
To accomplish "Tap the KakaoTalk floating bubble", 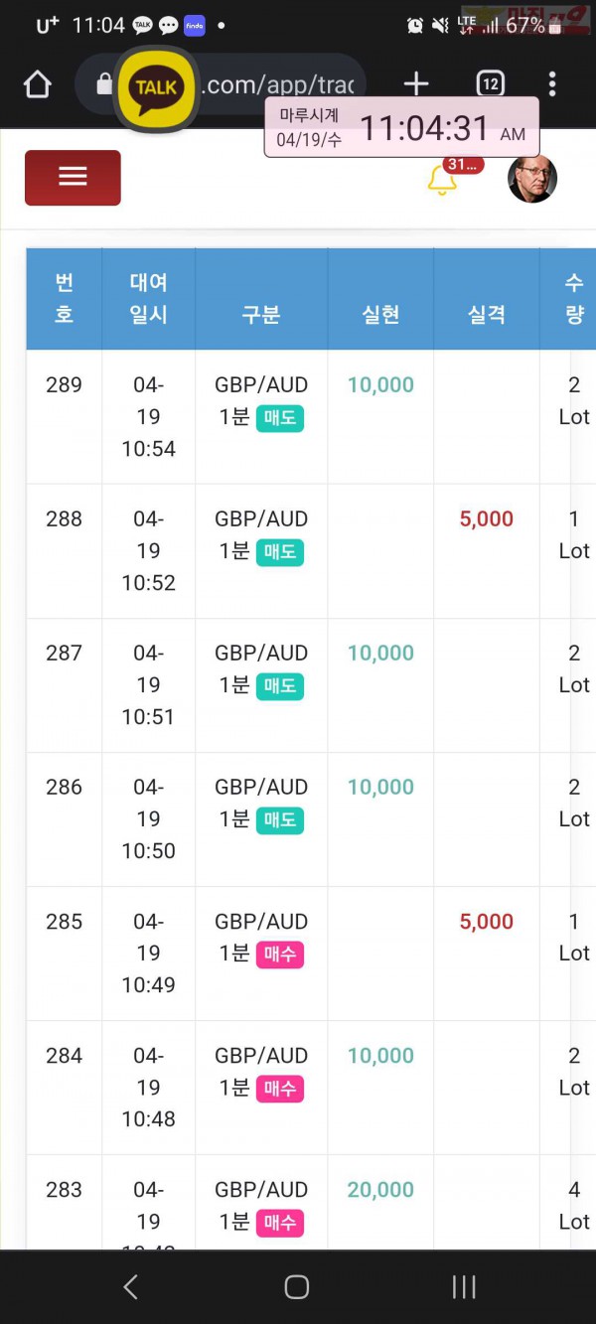I will coord(156,88).
